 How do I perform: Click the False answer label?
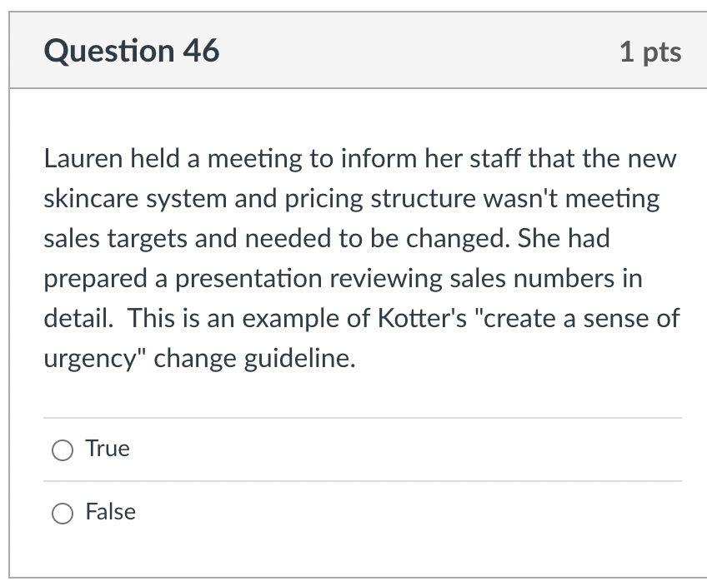109,513
